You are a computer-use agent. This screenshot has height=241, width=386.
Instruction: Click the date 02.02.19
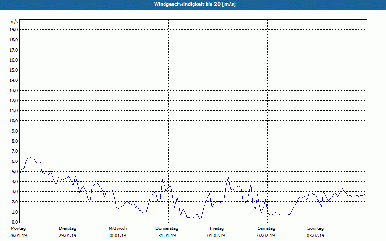(x=266, y=236)
